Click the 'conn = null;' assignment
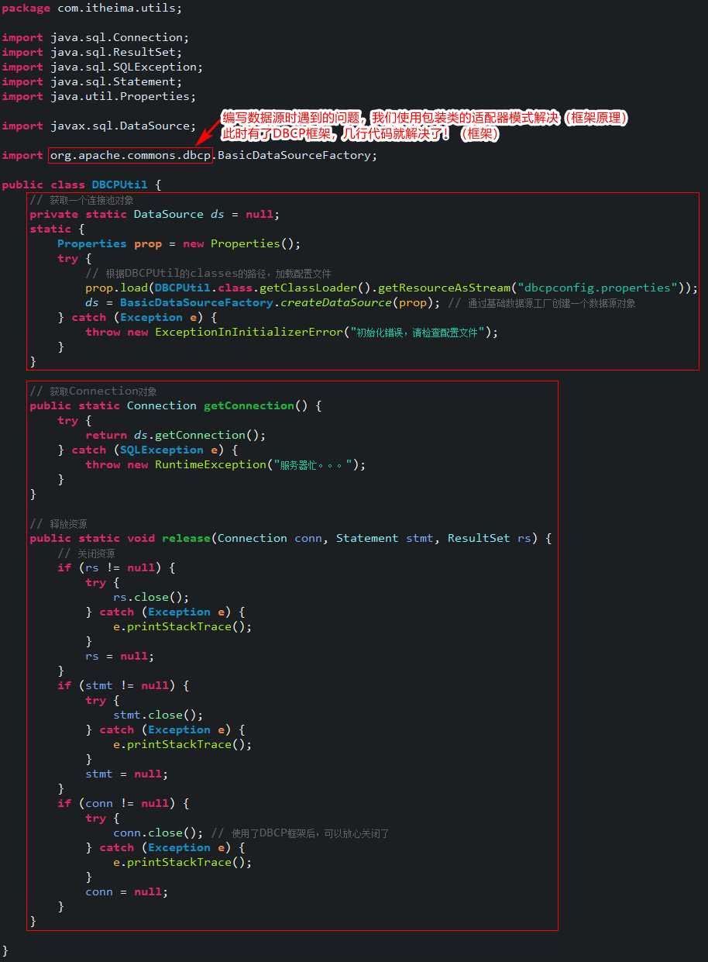 [x=127, y=891]
